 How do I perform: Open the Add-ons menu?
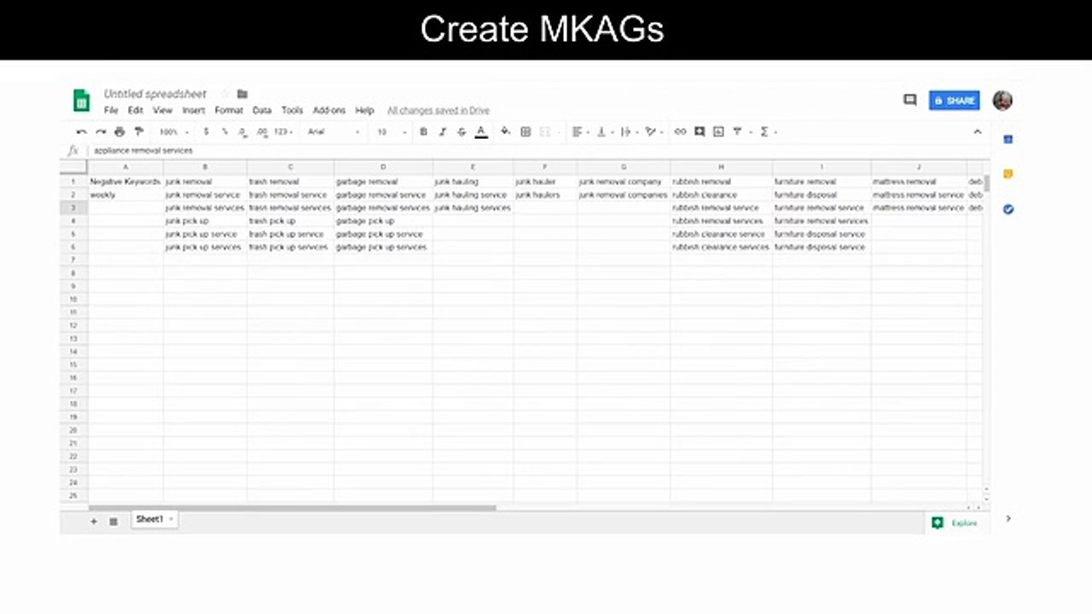coord(329,111)
